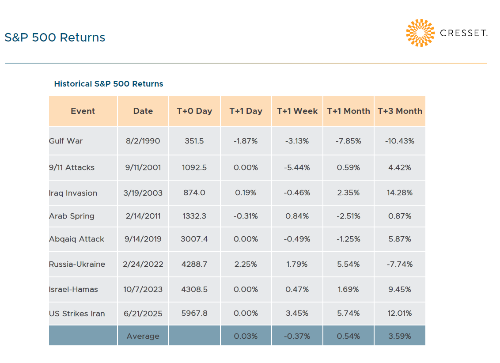
Task: Select the Event column header
Action: coord(83,111)
